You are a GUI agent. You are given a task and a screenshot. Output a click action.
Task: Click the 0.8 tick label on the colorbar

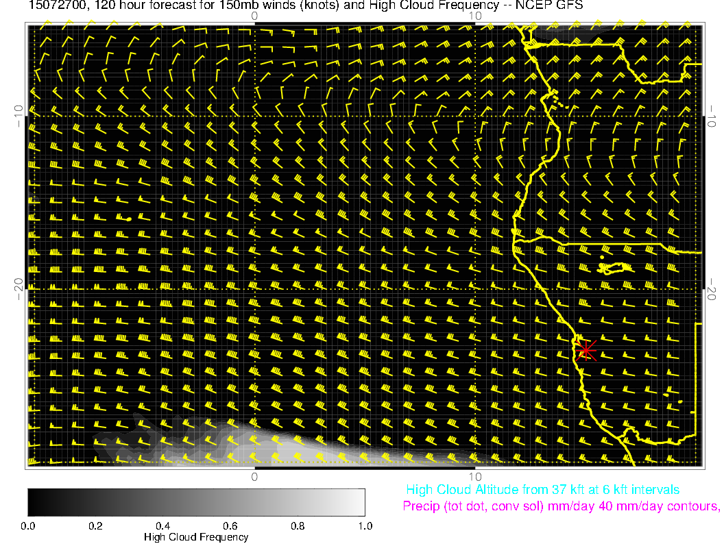click(x=298, y=526)
